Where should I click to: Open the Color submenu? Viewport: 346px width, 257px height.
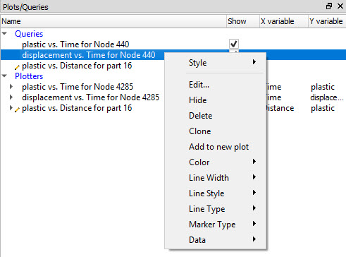(216, 162)
